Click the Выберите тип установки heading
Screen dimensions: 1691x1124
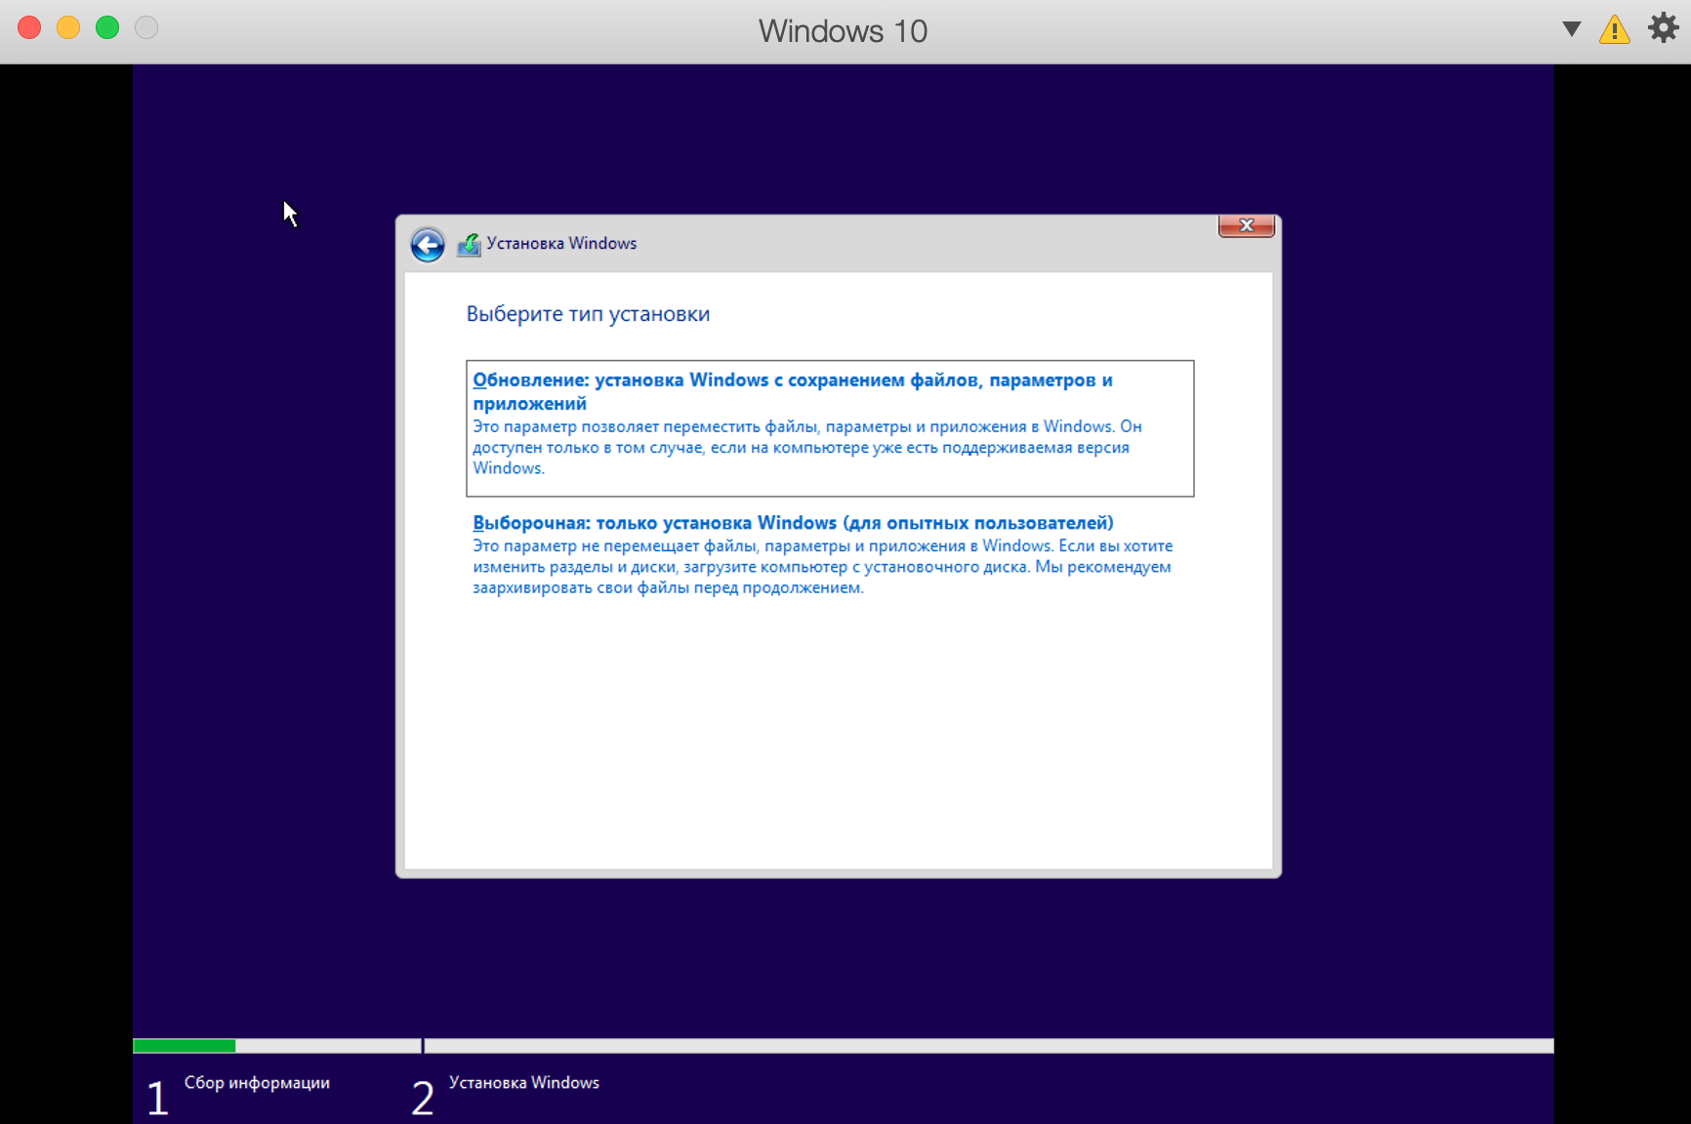coord(588,314)
